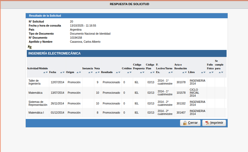
Task: Sort Folio Físico column descending
Action: (212, 72)
